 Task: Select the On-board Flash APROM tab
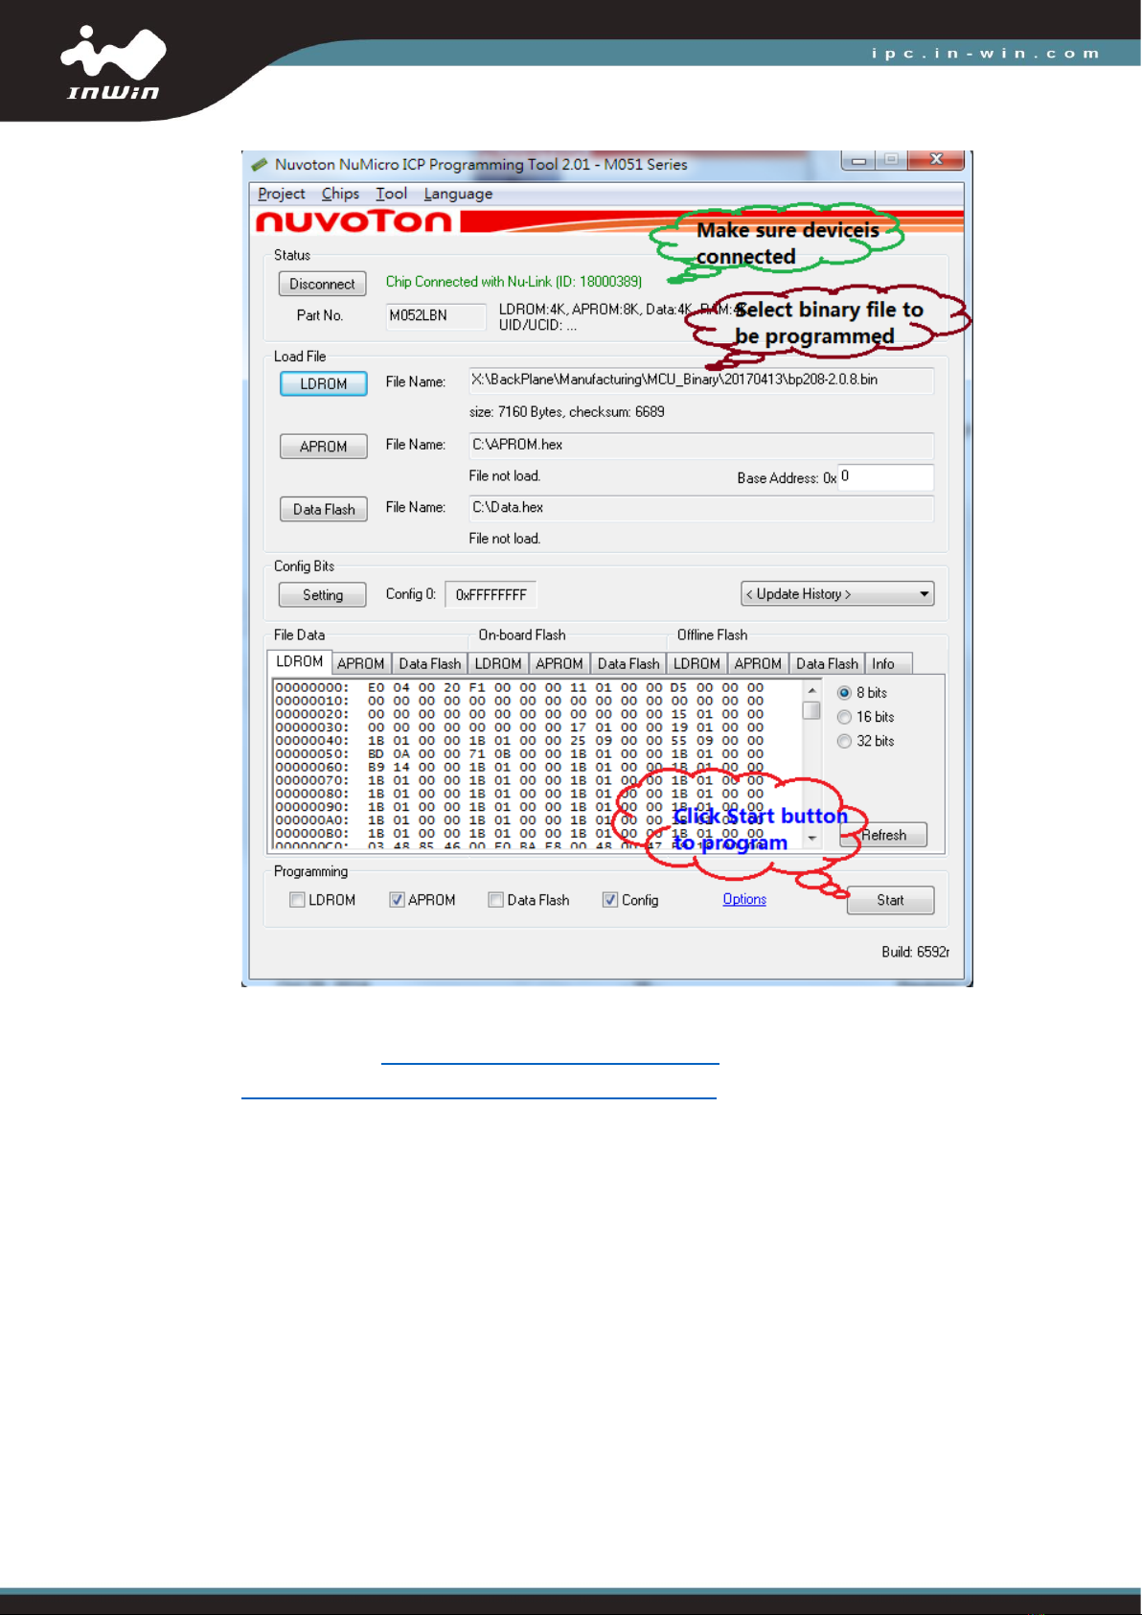point(560,663)
